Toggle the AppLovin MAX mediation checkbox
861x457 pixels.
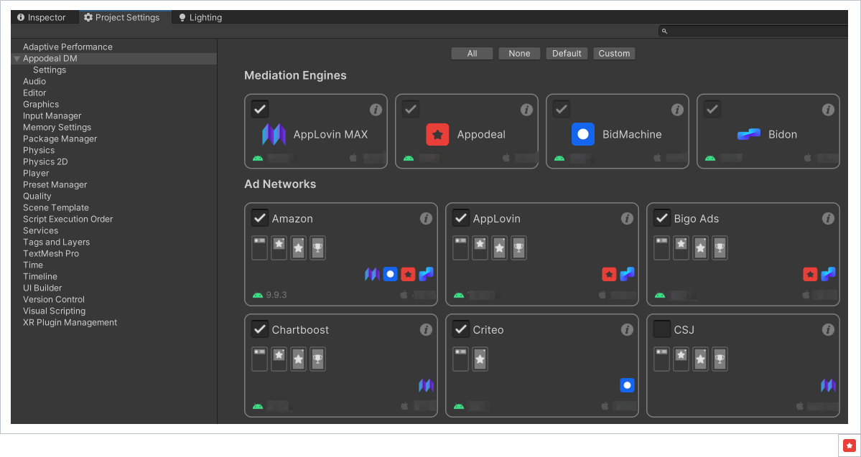[260, 109]
